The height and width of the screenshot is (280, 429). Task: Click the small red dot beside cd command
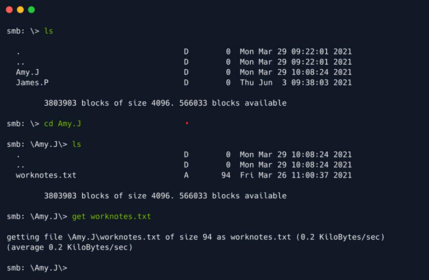point(187,123)
